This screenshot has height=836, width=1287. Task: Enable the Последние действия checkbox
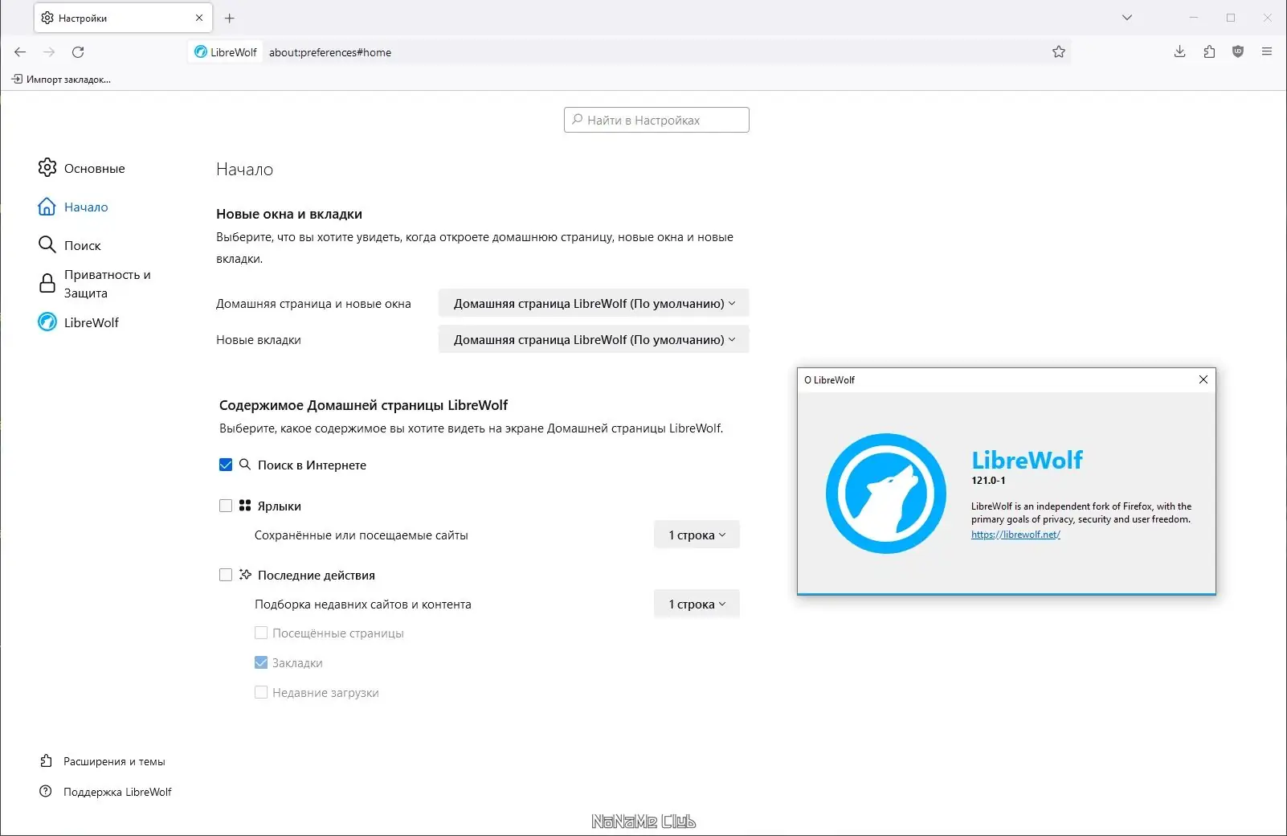(226, 575)
